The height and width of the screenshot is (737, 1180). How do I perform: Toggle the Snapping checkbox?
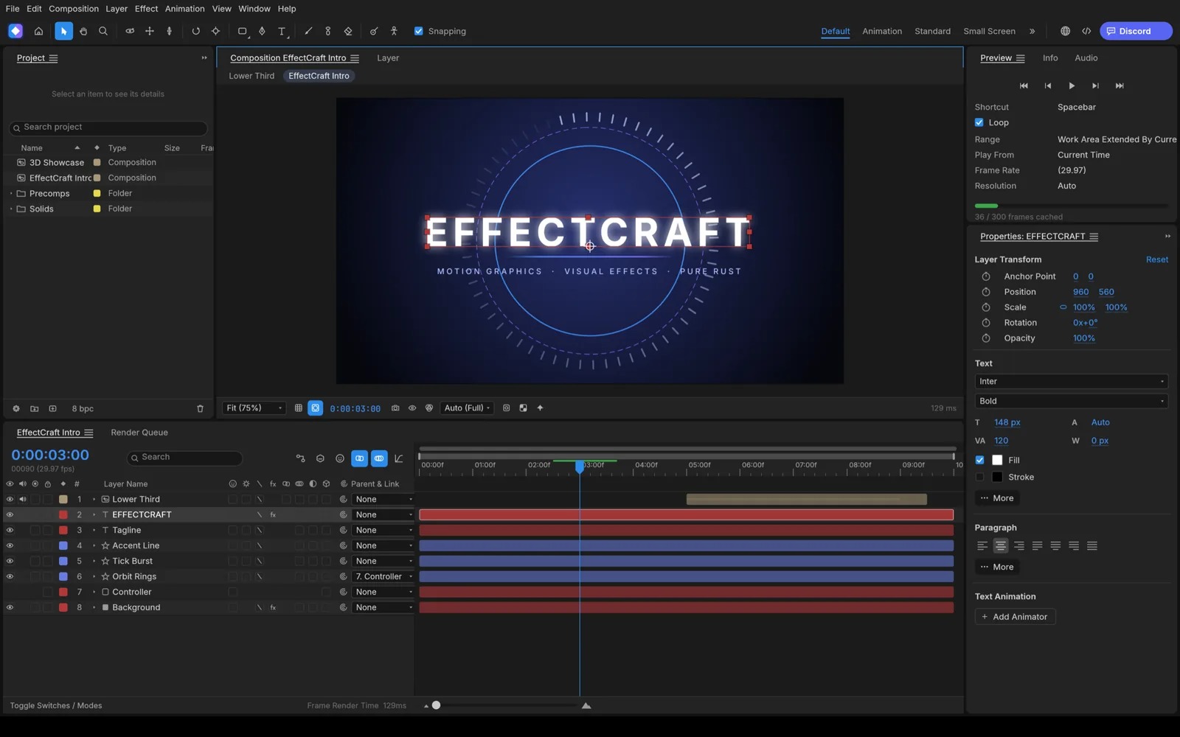click(x=418, y=31)
